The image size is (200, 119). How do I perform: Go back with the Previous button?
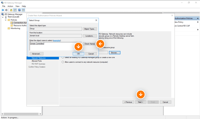[x=128, y=102]
